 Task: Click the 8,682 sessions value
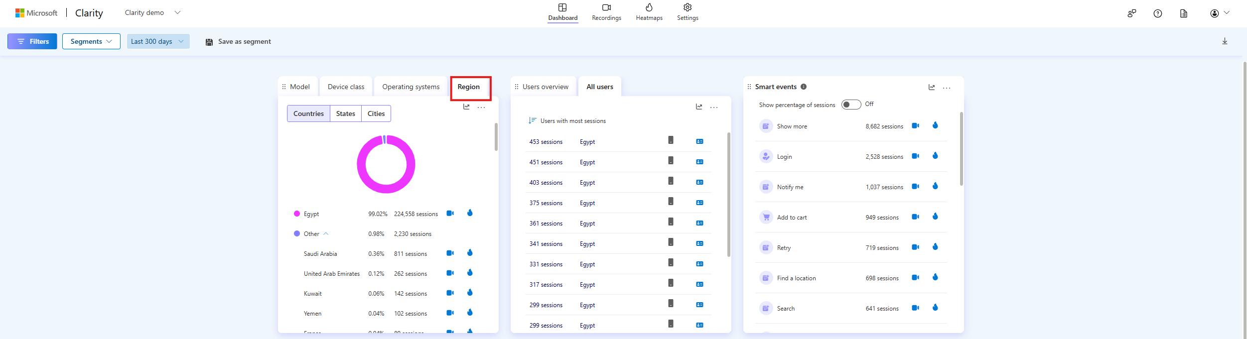pyautogui.click(x=884, y=126)
